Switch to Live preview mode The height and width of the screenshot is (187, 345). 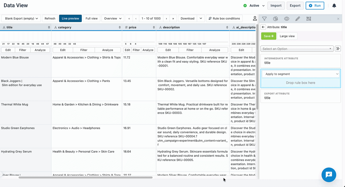point(70,19)
